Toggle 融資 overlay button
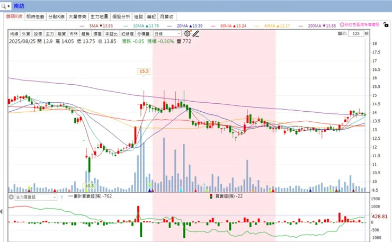Screen dimensions: 392x242 tap(62, 34)
